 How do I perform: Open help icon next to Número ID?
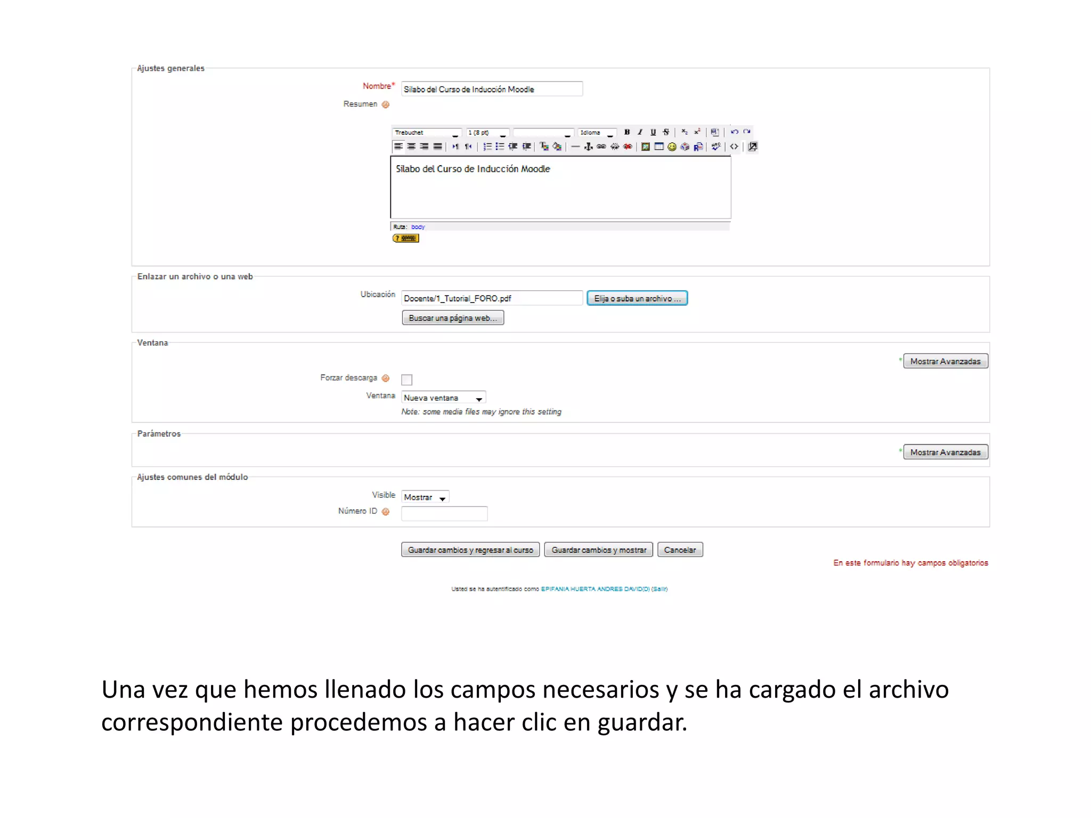(386, 511)
